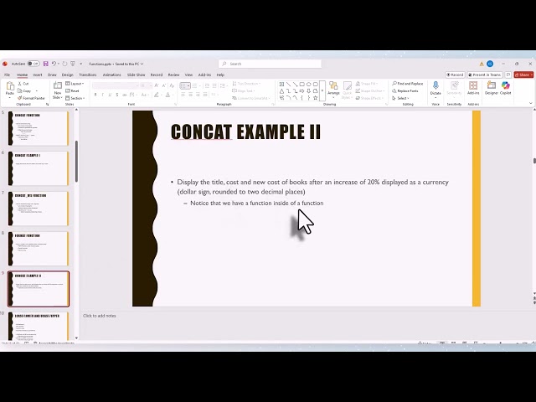Click 'Notice that we have a function' bullet
Viewport: 536px width, 402px height.
tap(257, 203)
